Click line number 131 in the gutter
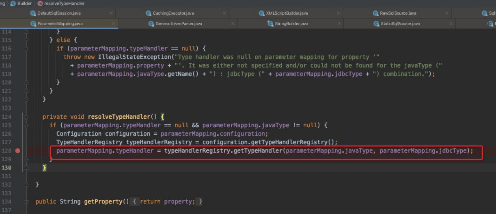The width and height of the screenshot is (496, 214). (6, 176)
